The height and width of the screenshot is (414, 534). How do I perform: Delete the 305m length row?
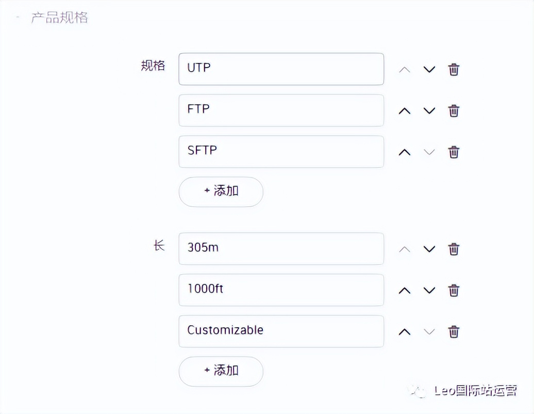[x=454, y=249]
